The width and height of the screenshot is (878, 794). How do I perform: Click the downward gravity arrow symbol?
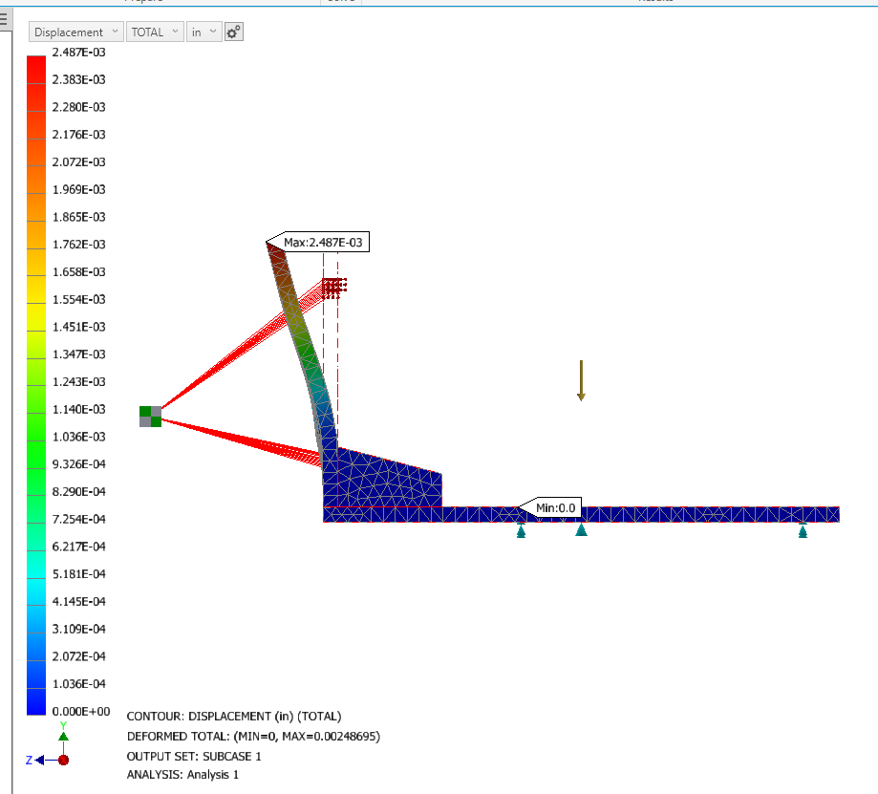coord(580,380)
